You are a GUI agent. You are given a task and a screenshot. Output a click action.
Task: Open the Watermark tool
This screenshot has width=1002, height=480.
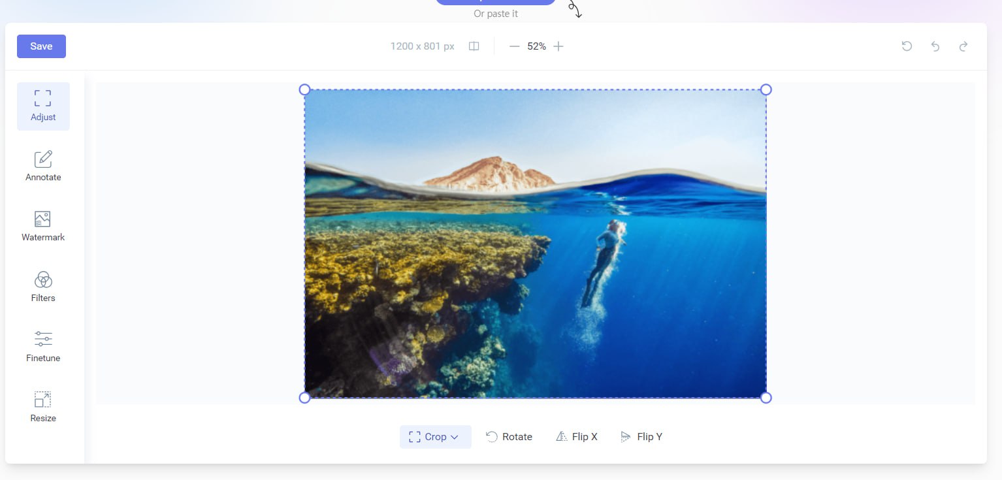(x=43, y=227)
